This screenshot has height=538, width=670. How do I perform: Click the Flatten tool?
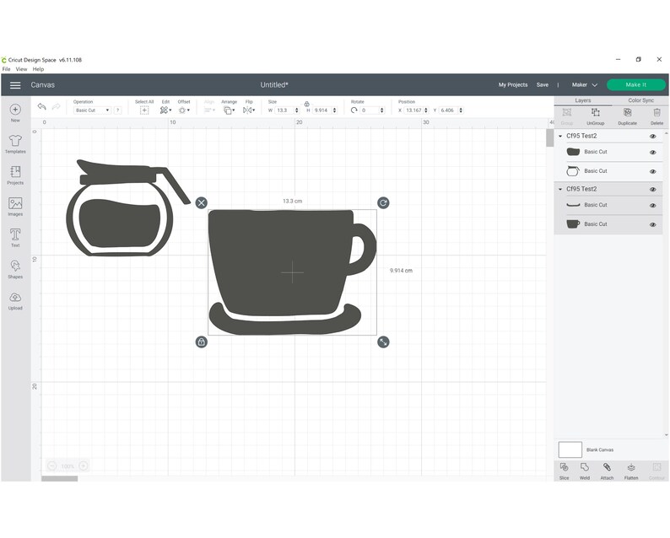pos(631,471)
